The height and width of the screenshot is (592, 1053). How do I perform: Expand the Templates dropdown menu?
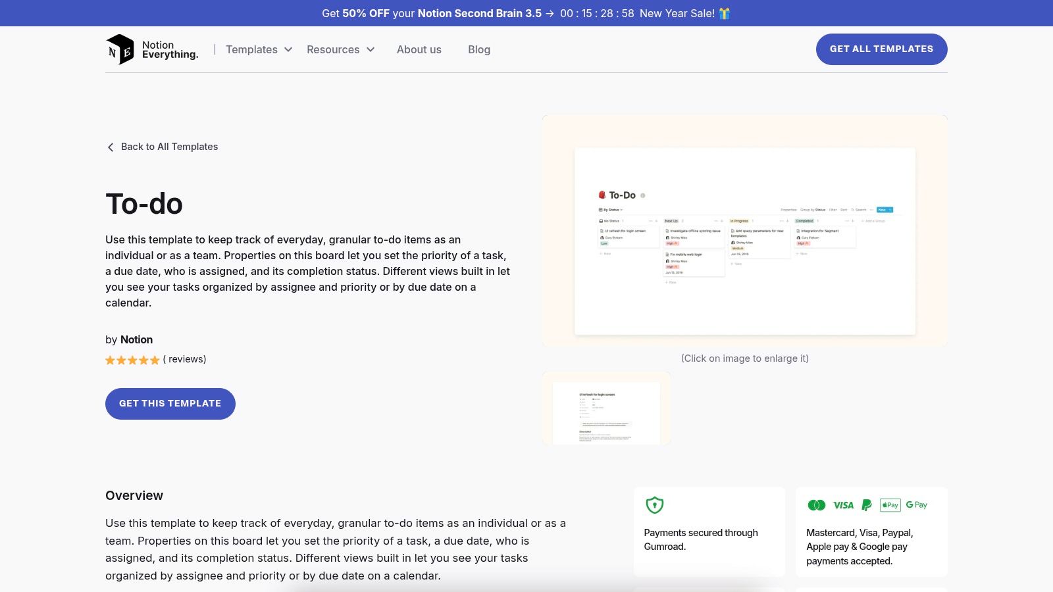pos(259,49)
